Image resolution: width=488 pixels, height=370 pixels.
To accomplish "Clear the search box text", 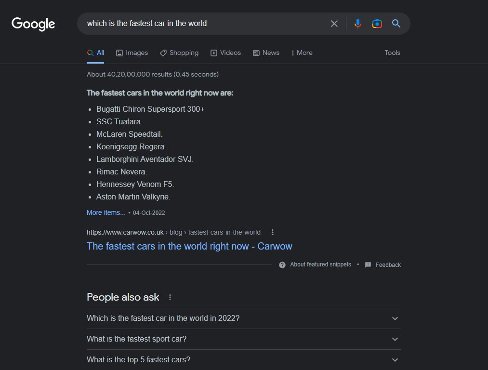I will point(334,24).
